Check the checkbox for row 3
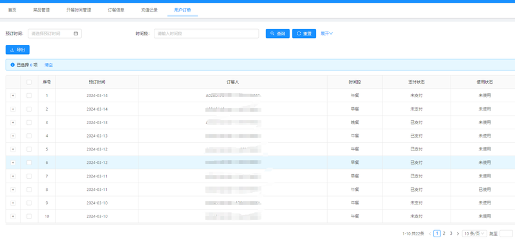Viewport: 515px width, 245px height. point(29,122)
